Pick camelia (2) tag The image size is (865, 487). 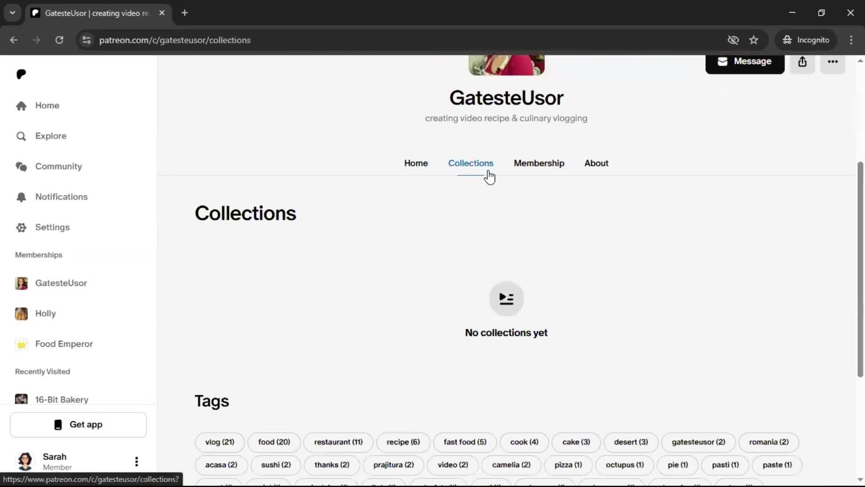(511, 465)
